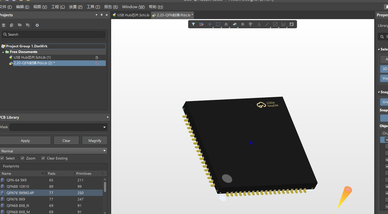
Task: Click the place fill region tool
Action: [x=292, y=24]
